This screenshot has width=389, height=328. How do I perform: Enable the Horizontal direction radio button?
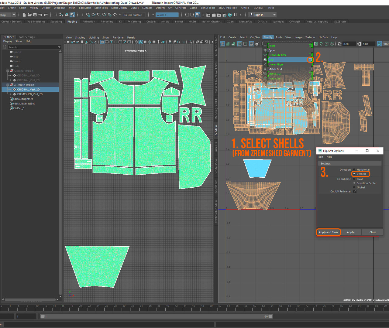354,169
